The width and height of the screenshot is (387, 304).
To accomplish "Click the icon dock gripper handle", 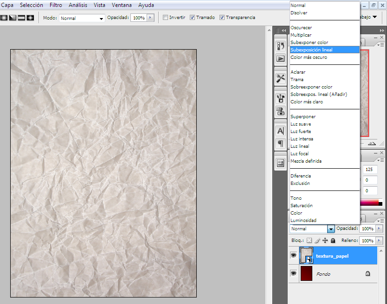I will click(277, 31).
